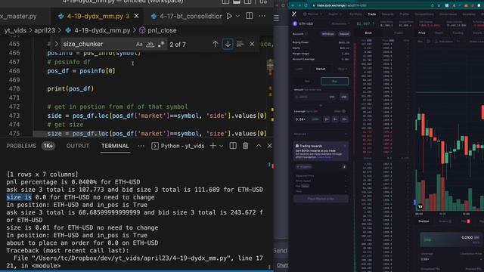Click browser back button

pyautogui.click(x=293, y=5)
